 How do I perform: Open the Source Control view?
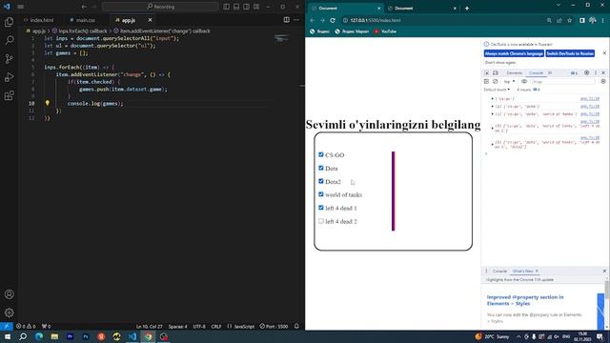click(x=9, y=59)
